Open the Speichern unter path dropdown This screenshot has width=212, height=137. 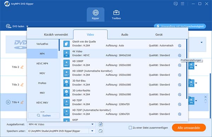click(92, 131)
